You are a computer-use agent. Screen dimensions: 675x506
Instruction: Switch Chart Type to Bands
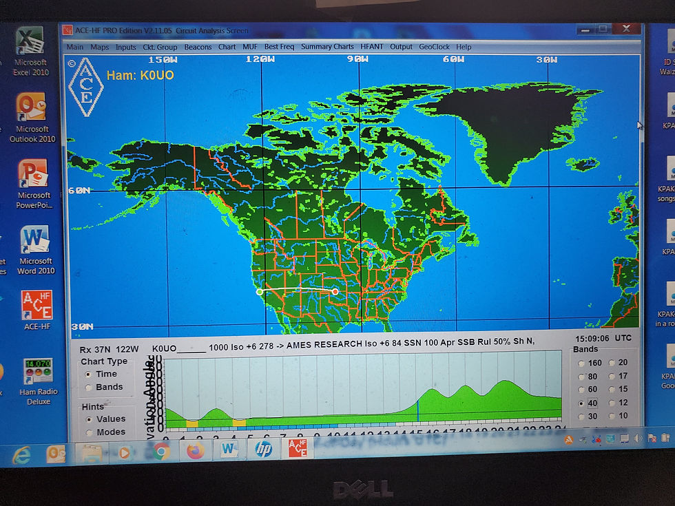coord(90,386)
